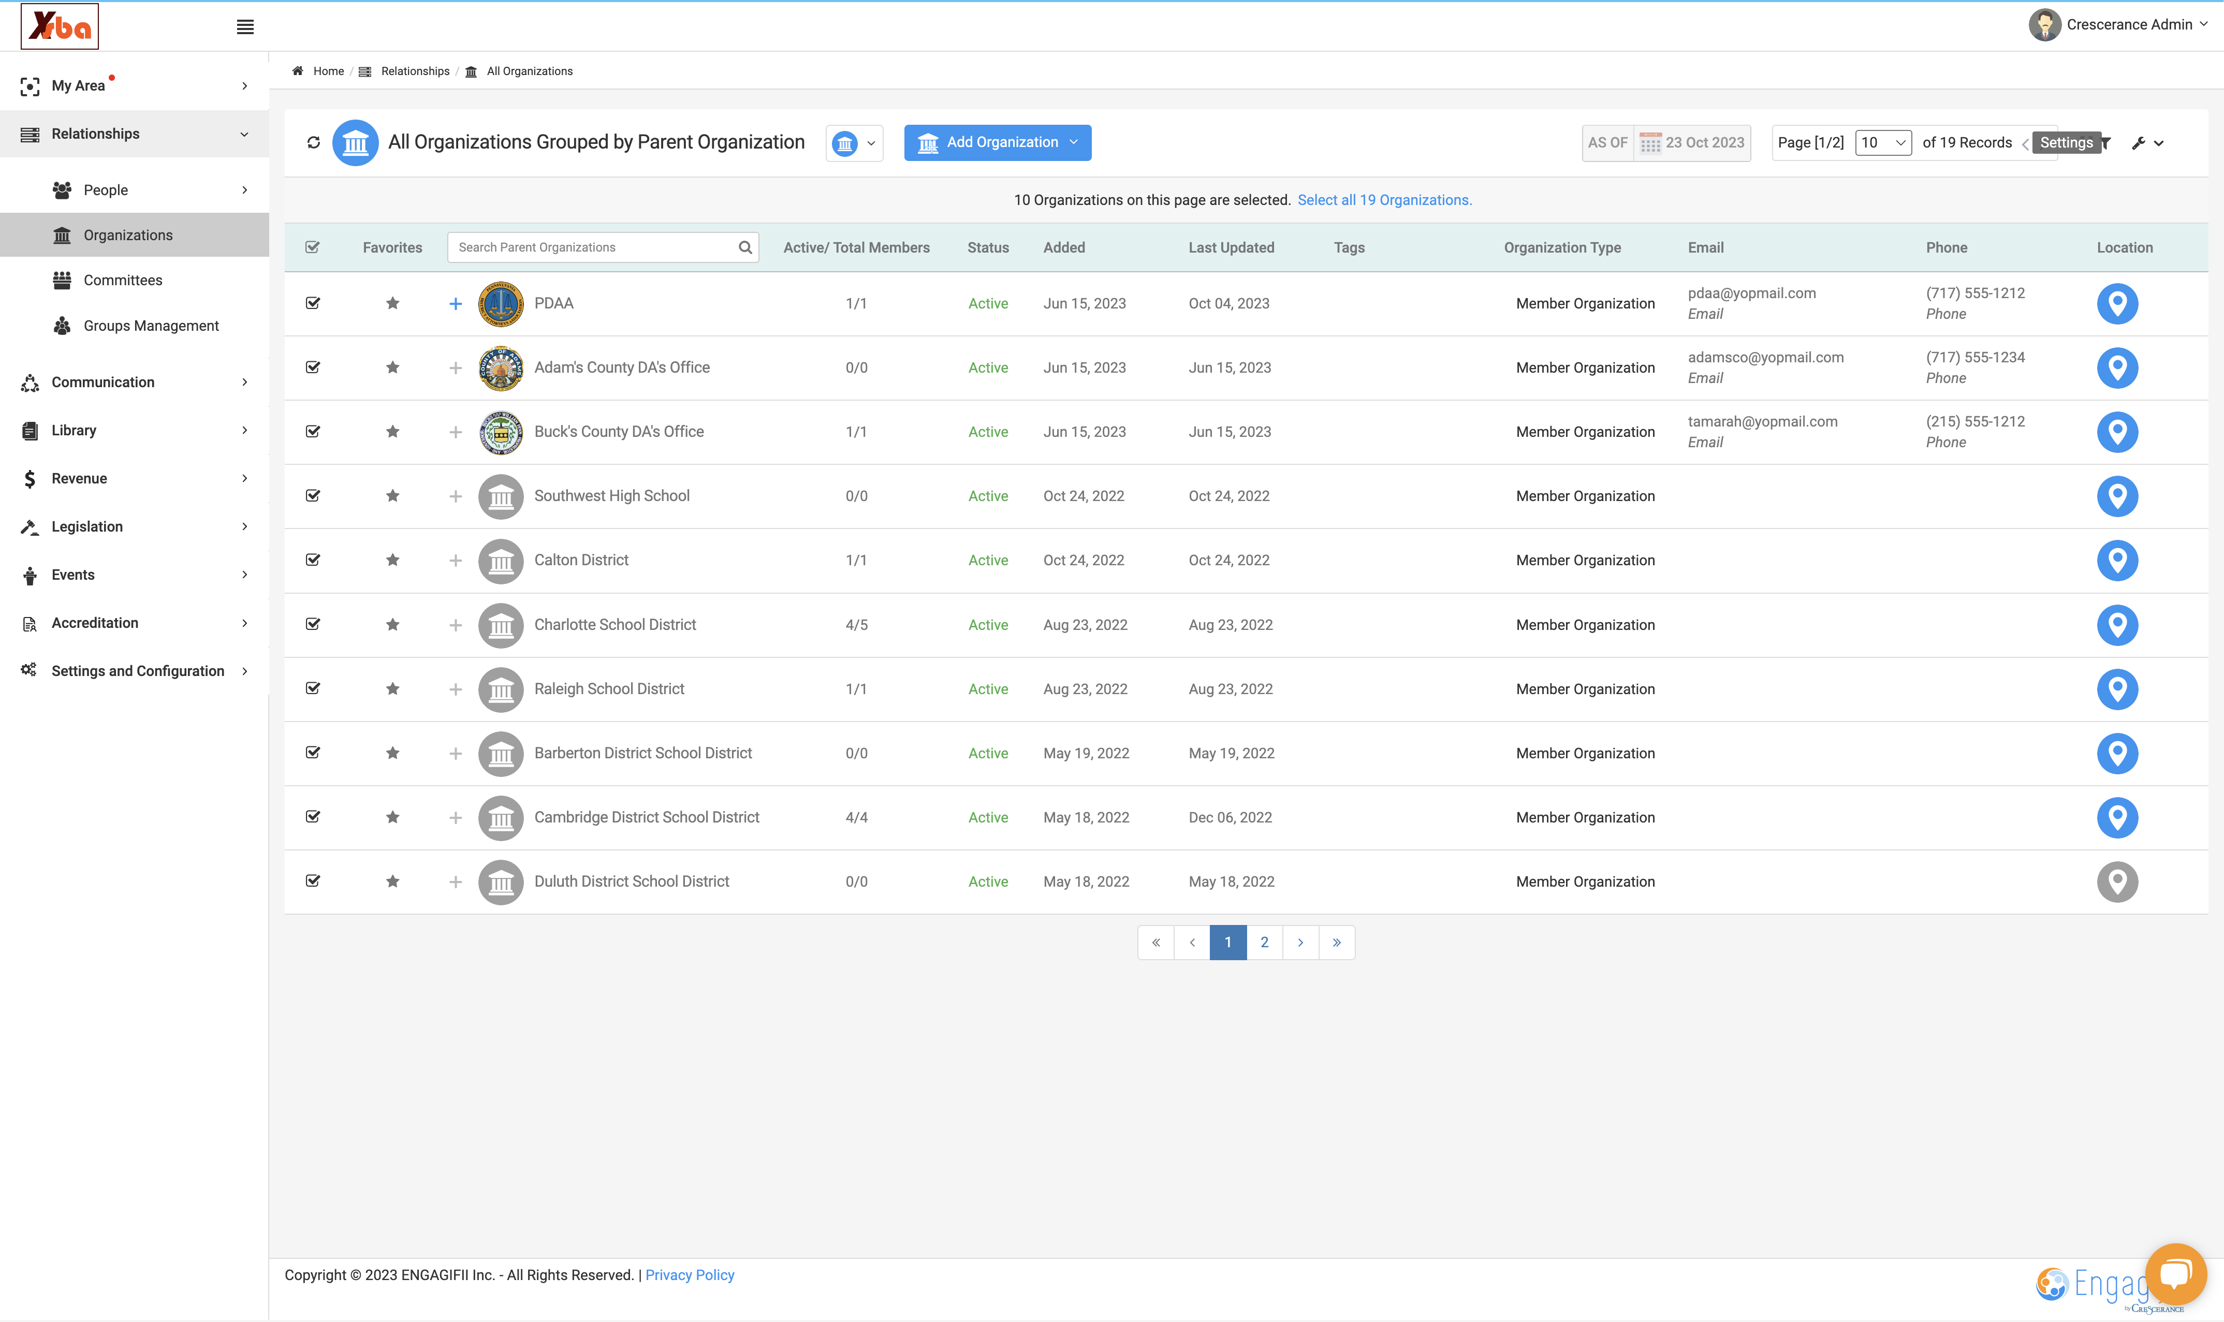Viewport: 2224px width, 1322px height.
Task: Toggle the checkbox for Southwest High School
Action: [x=313, y=496]
